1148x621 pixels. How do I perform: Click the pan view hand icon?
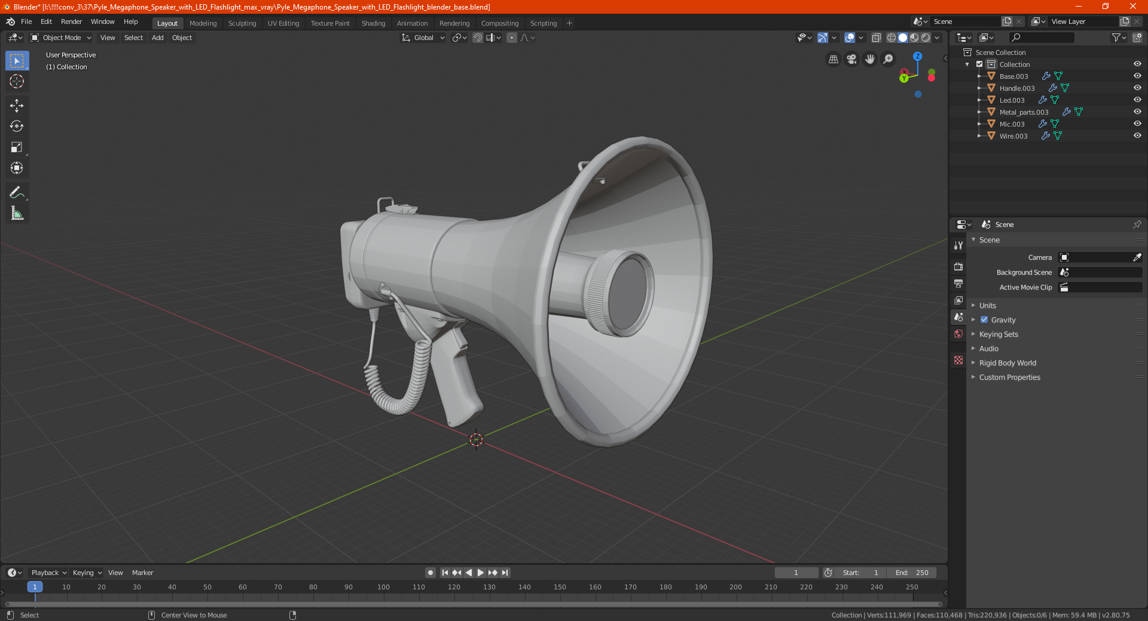point(870,59)
